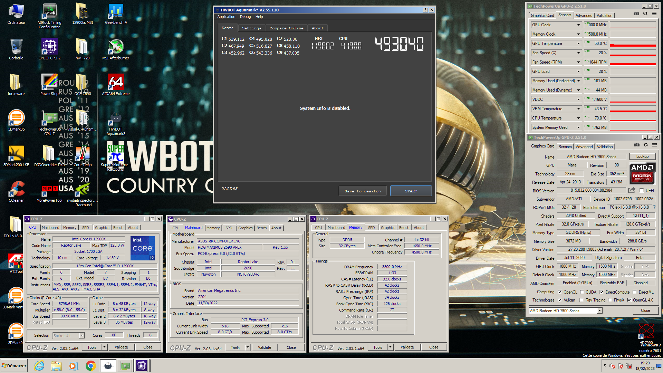
Task: Toggle the OpenGL 4.6 checkbox
Action: click(629, 300)
